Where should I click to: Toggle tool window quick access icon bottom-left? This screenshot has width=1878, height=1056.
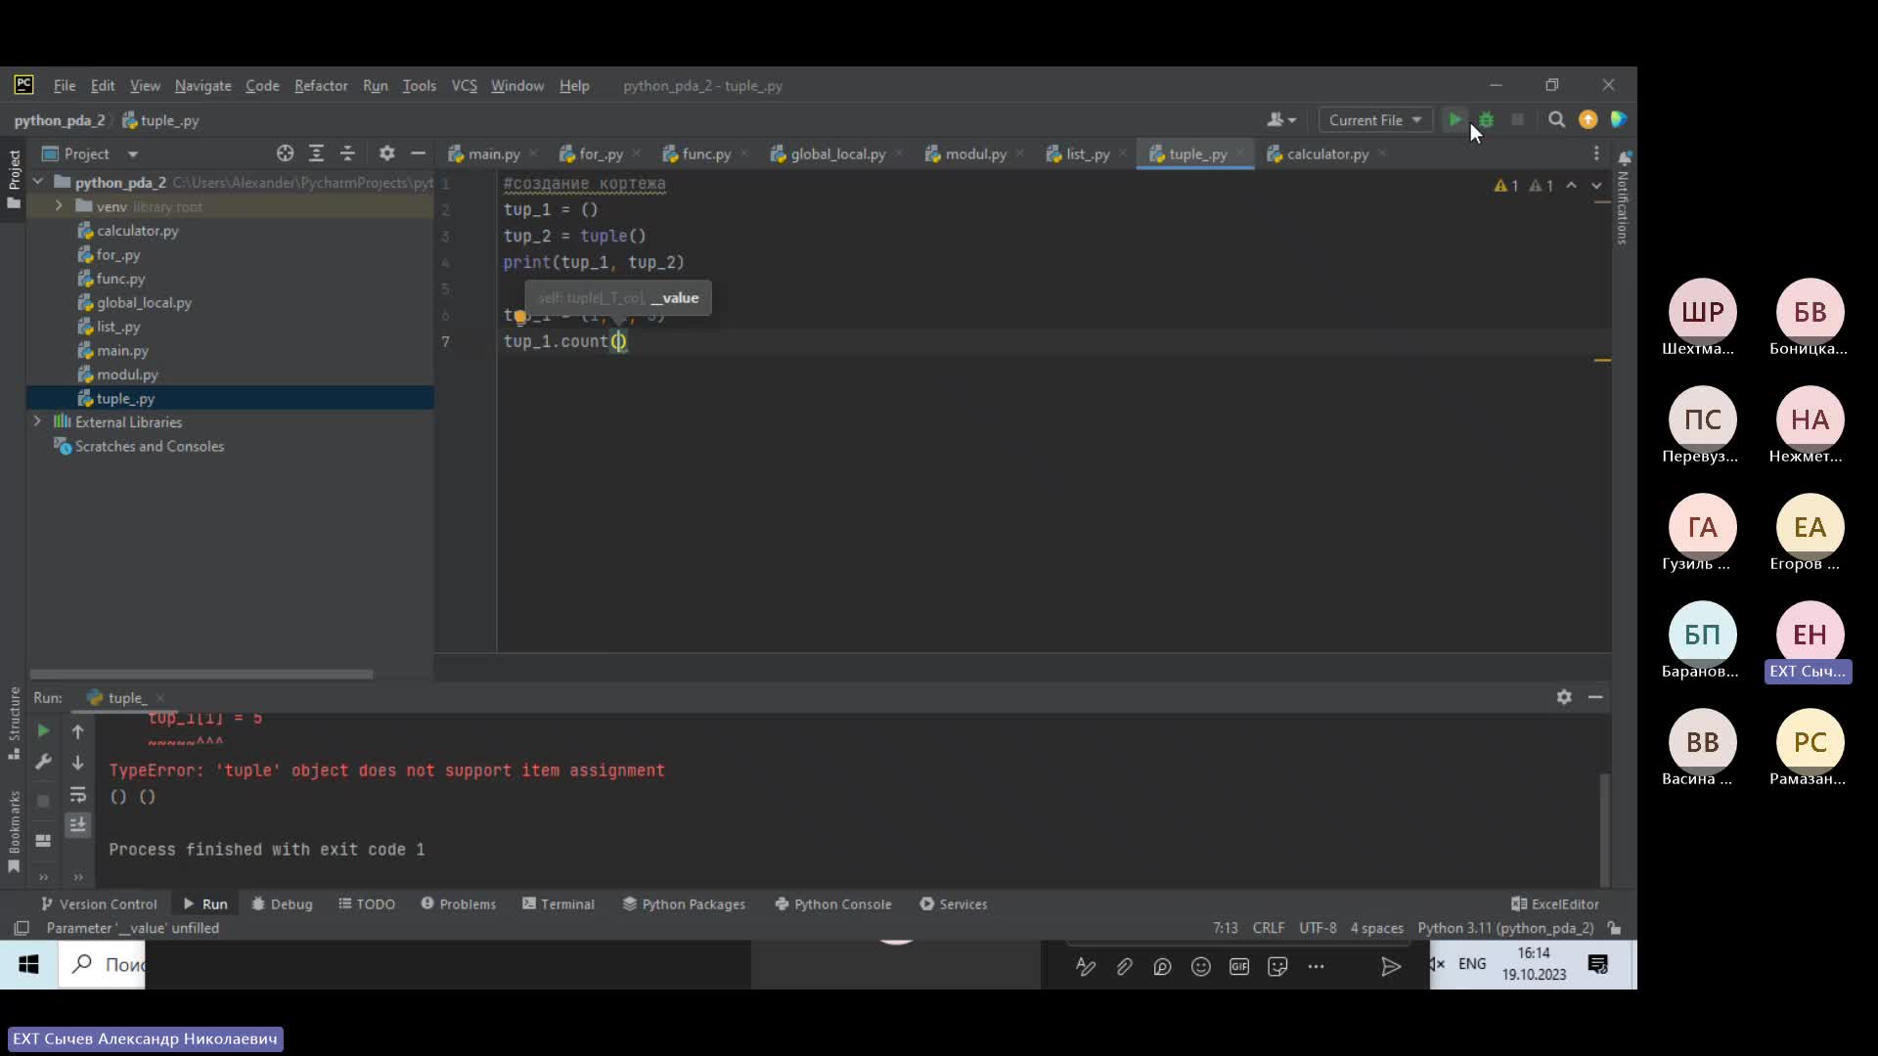pos(21,928)
